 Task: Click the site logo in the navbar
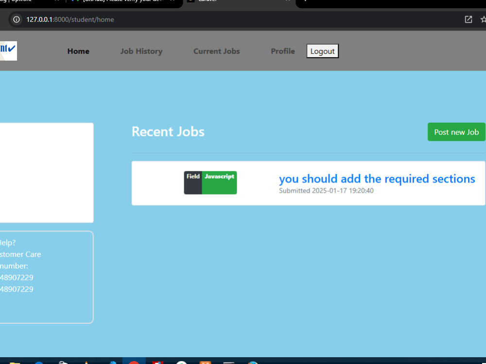click(x=8, y=51)
